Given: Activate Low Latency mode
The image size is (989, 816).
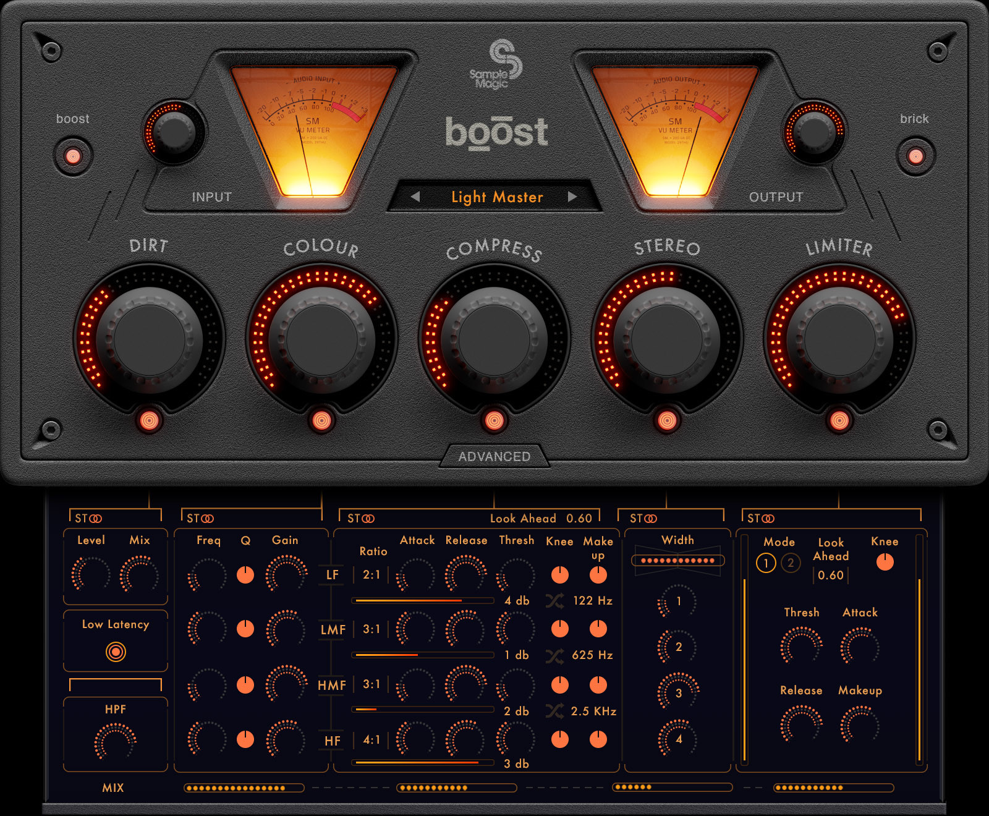Looking at the screenshot, I should 114,650.
